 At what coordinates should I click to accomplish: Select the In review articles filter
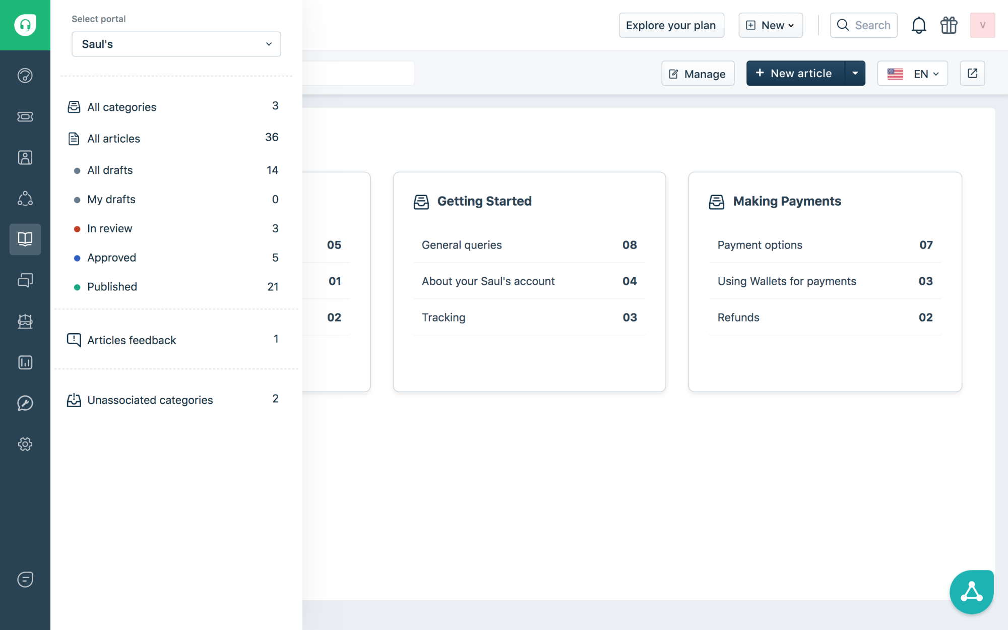[x=110, y=228]
